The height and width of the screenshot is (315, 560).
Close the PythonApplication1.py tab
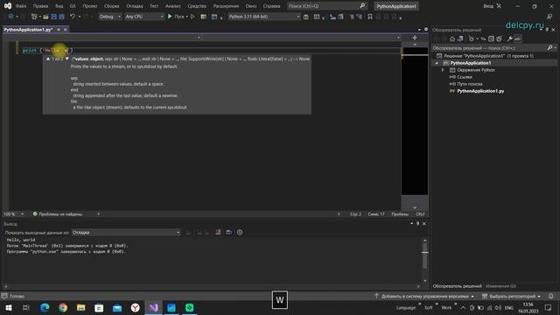(x=66, y=30)
